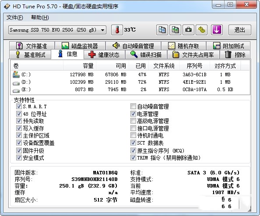Switch to the 基准测试 tab

coord(30,54)
